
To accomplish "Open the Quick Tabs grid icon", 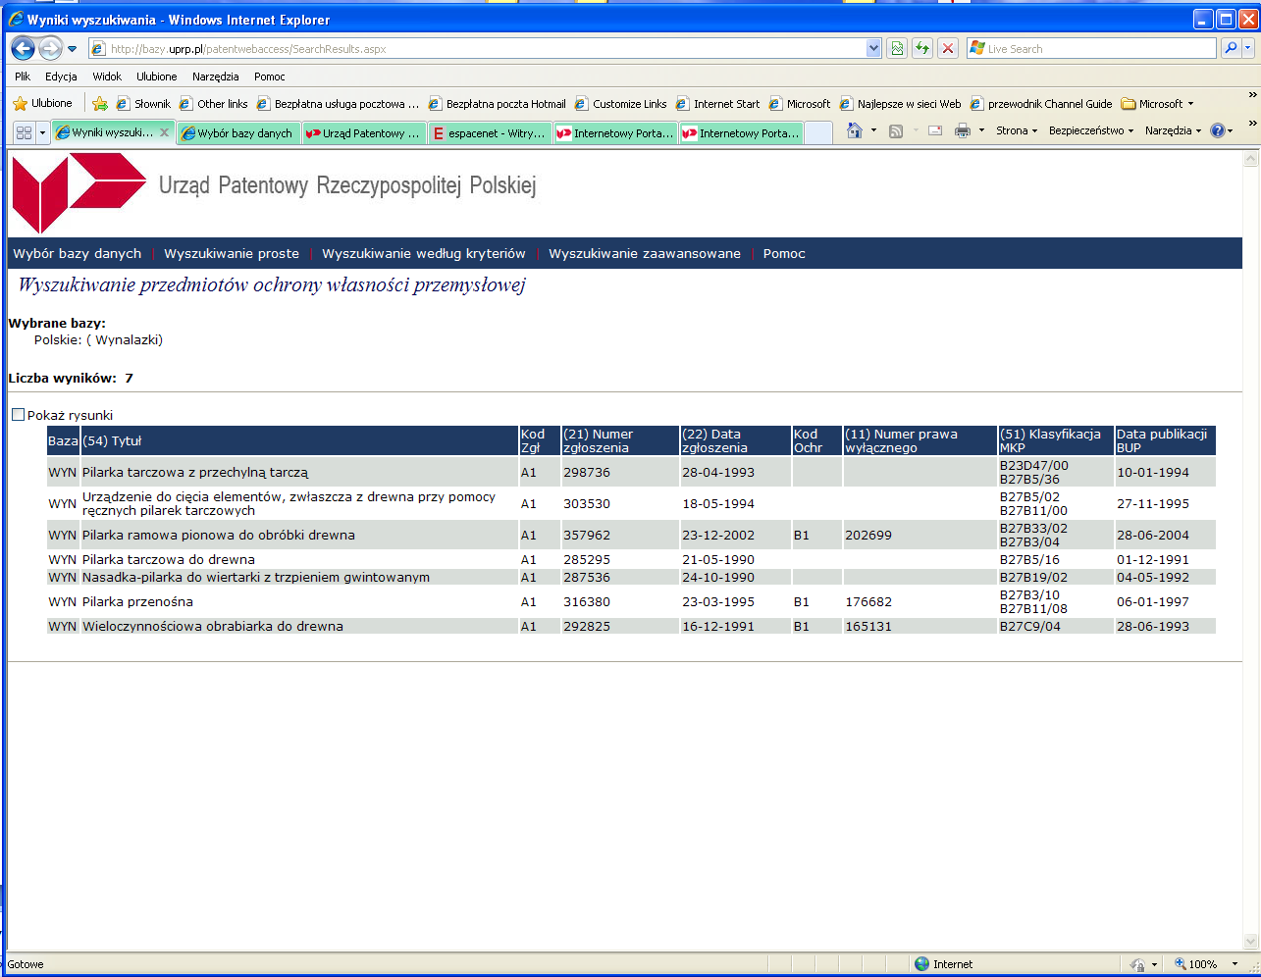I will point(25,132).
